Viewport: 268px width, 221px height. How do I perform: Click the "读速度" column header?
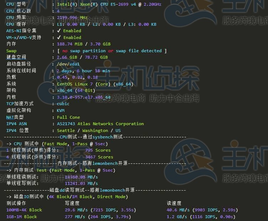pyautogui.click(x=174, y=203)
